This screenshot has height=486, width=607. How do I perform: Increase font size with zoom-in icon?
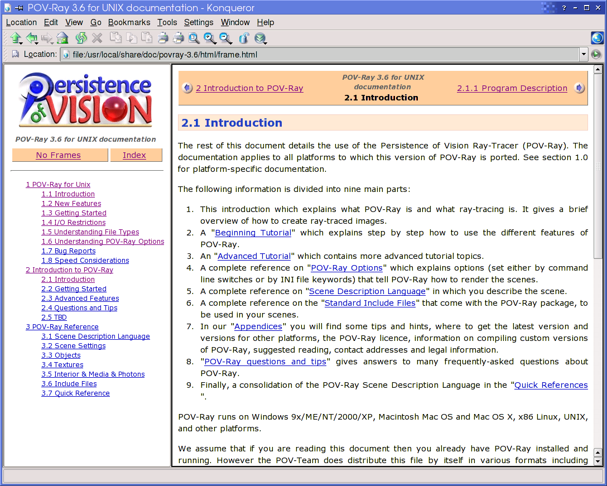[x=210, y=38]
